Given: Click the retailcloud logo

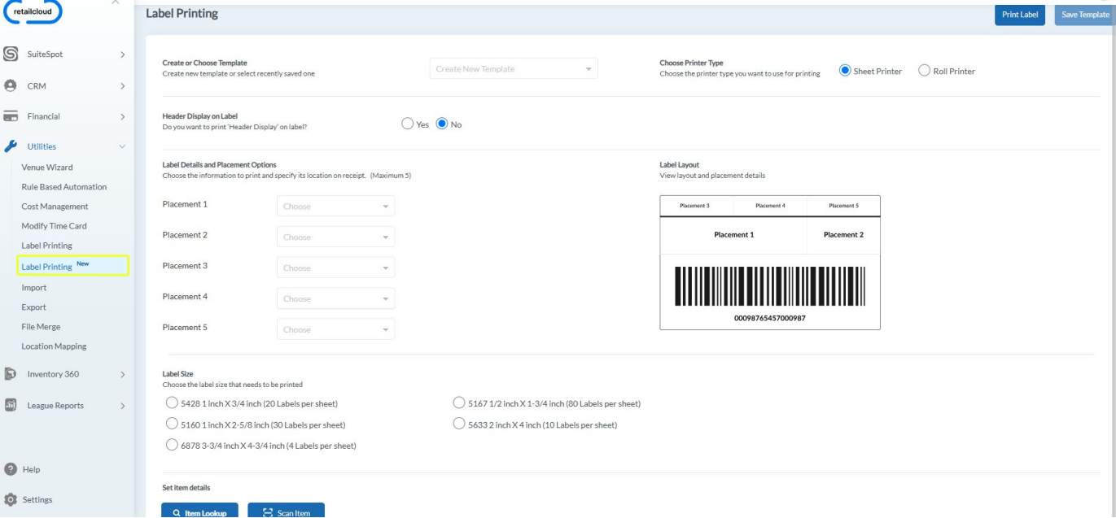Looking at the screenshot, I should [x=33, y=11].
